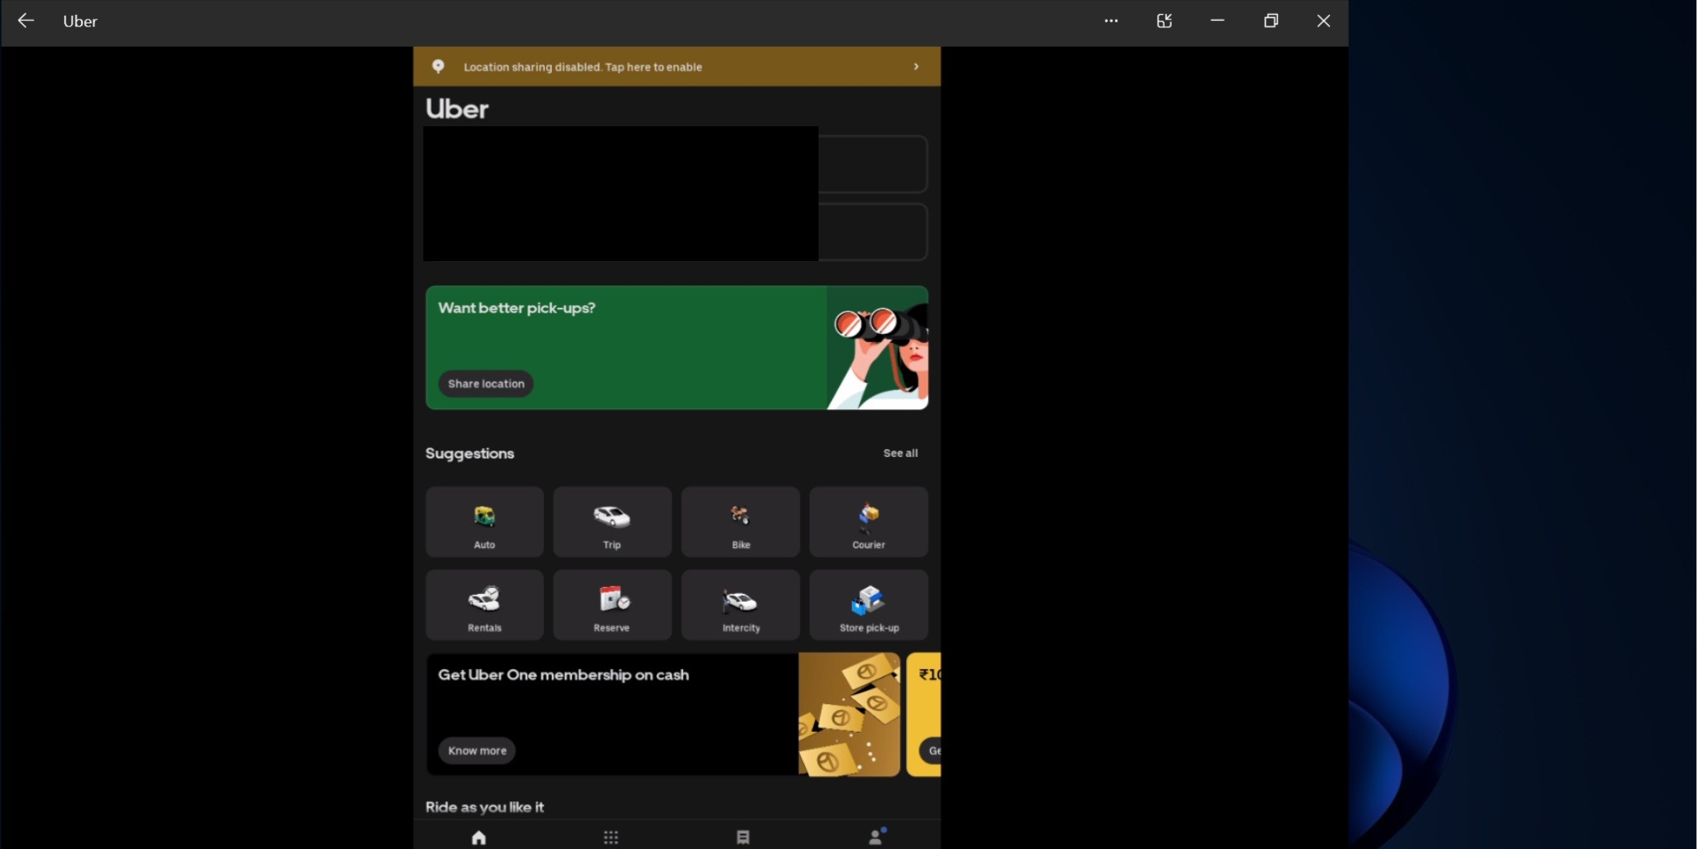Select the Bike ride option
The height and width of the screenshot is (849, 1698).
740,522
